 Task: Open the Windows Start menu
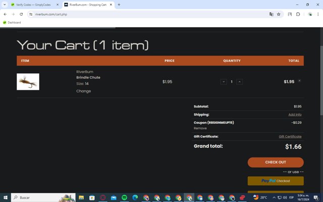click(x=6, y=197)
